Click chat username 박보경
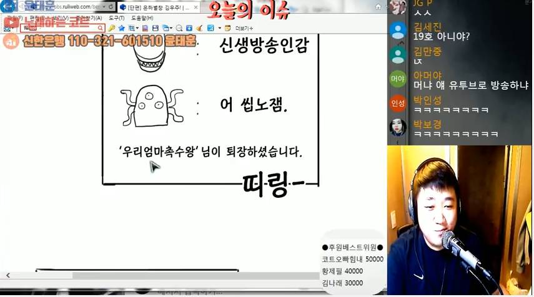Image resolution: width=534 pixels, height=297 pixels. click(427, 124)
